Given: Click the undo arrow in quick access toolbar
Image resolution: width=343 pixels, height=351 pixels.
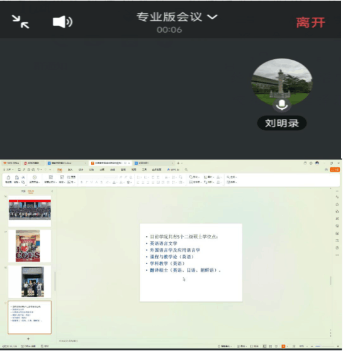Looking at the screenshot, I should coord(38,170).
